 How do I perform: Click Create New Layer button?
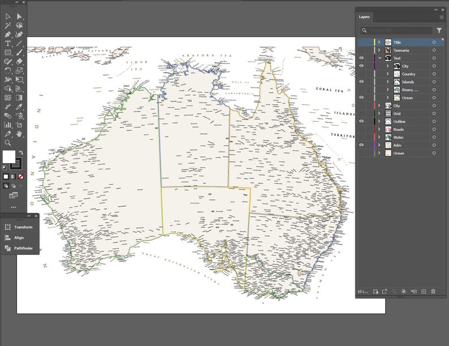(424, 291)
